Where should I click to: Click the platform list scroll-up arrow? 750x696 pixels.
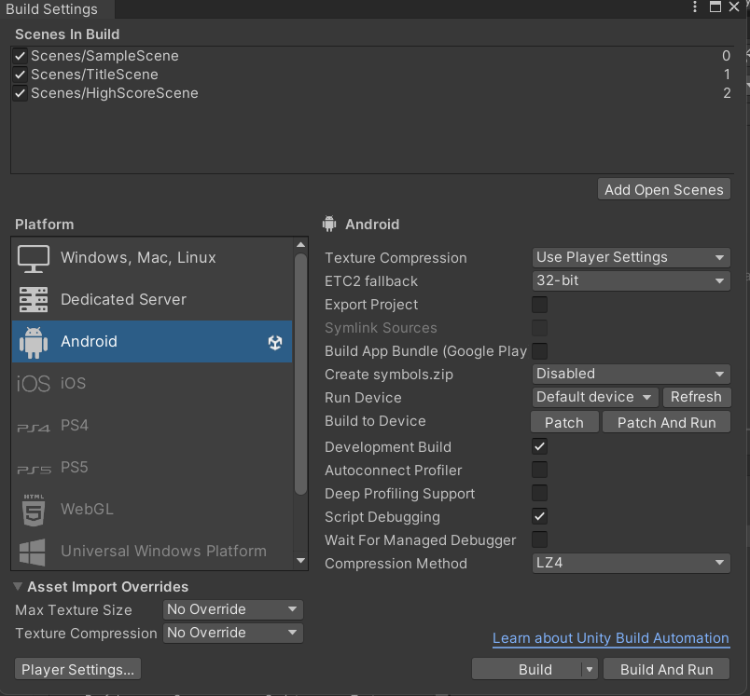[300, 245]
